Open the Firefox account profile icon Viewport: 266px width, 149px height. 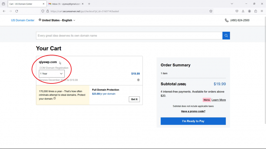click(249, 11)
